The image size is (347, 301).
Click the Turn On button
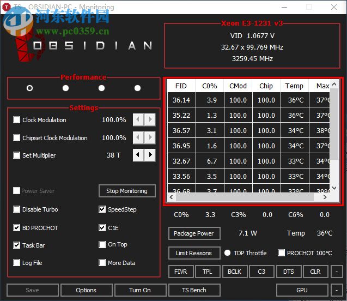[x=140, y=290]
